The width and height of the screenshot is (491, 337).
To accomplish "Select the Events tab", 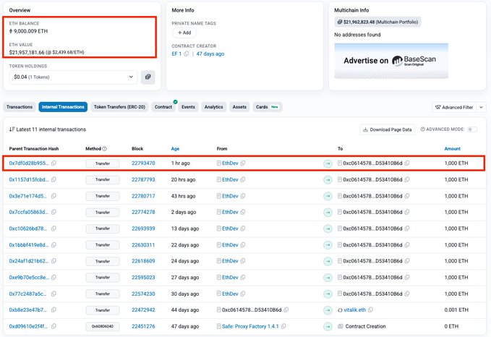I will [188, 107].
